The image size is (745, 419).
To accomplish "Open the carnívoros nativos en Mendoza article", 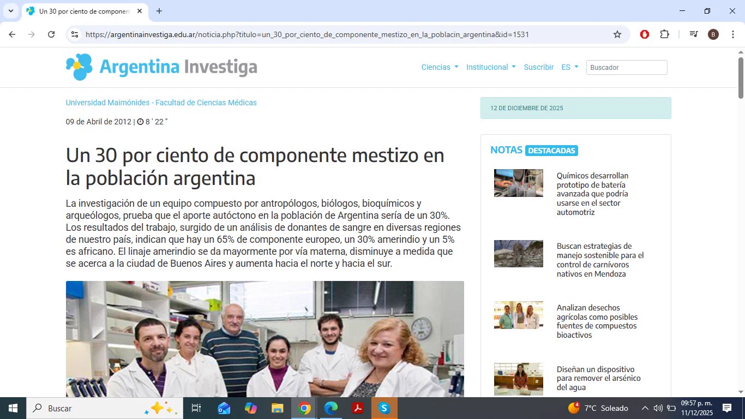I will tap(600, 260).
